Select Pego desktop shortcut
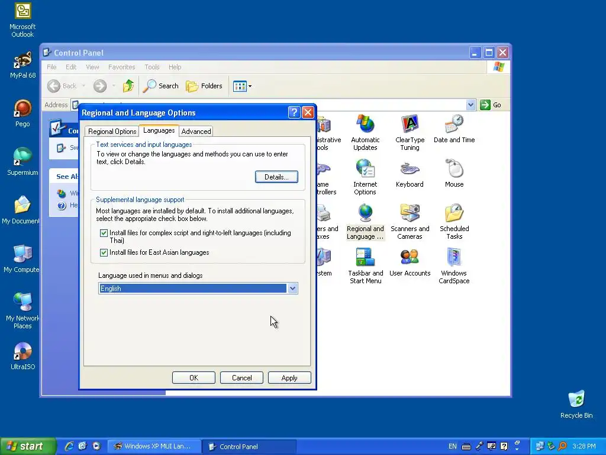 point(22,113)
